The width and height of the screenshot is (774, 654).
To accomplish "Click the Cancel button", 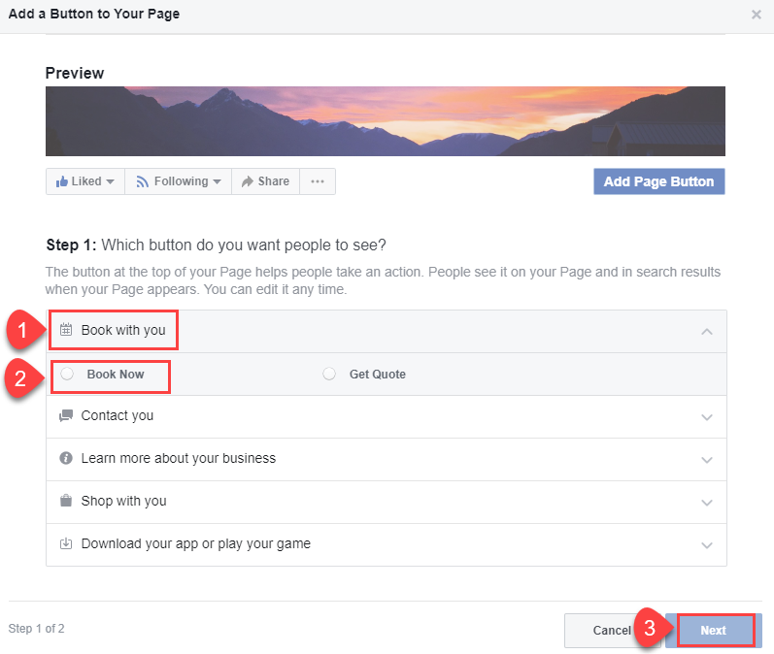I will (x=612, y=631).
